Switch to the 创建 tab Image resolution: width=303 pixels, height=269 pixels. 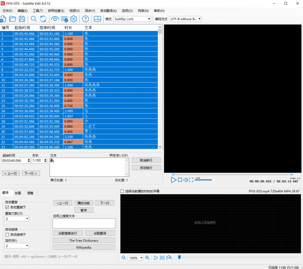coord(18,193)
